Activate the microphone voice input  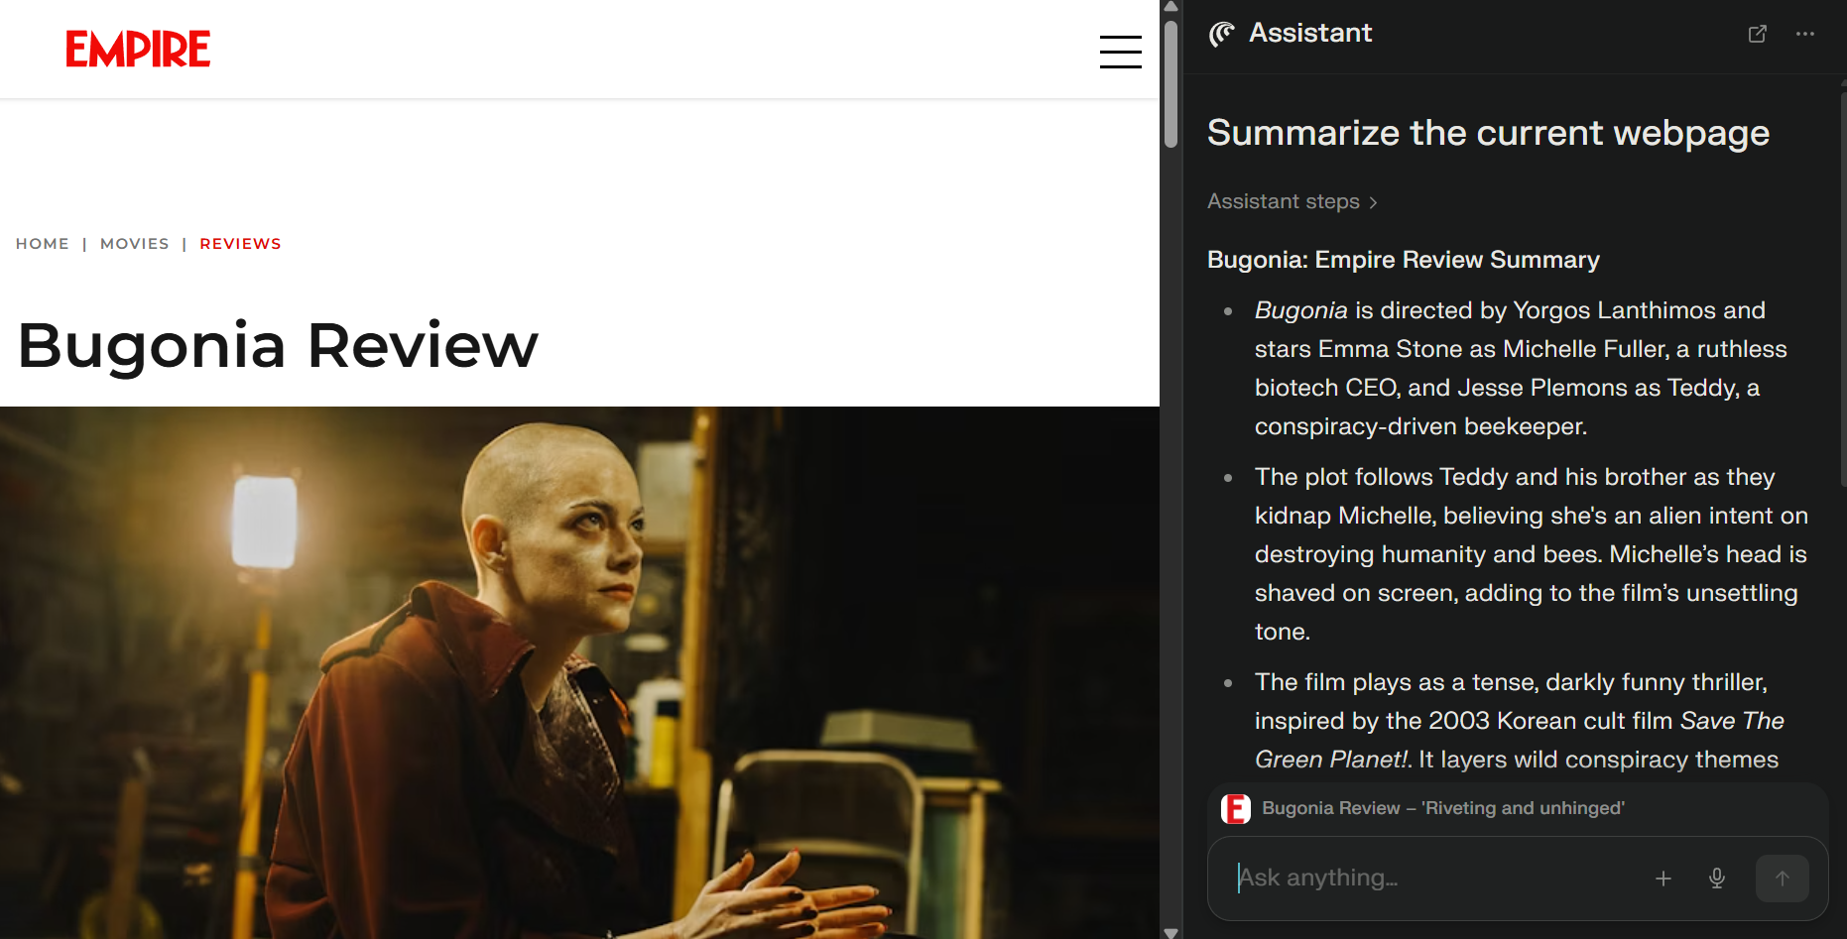(1717, 879)
